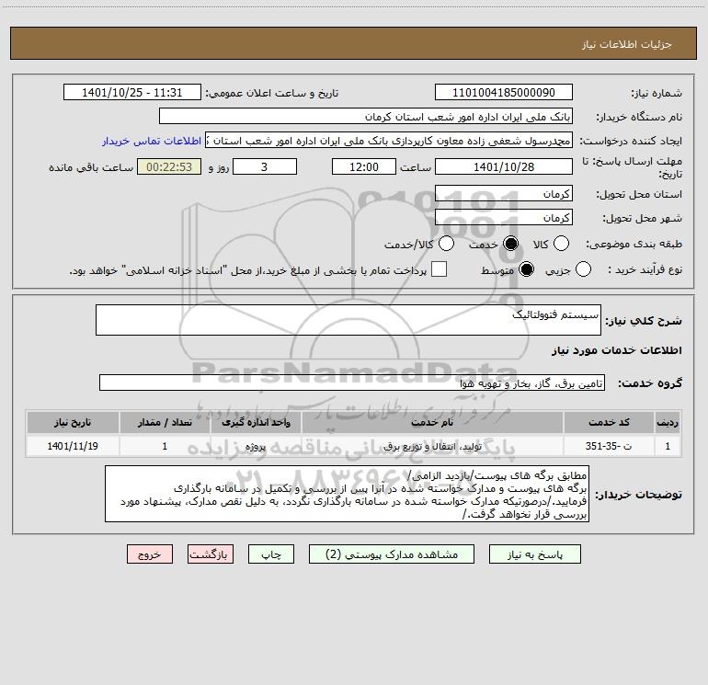Image resolution: width=708 pixels, height=685 pixels.
Task: Choose the جزیی purchase process radio
Action: point(583,269)
